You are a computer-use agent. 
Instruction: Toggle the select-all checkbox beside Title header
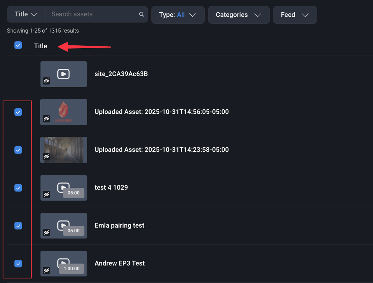pos(18,45)
